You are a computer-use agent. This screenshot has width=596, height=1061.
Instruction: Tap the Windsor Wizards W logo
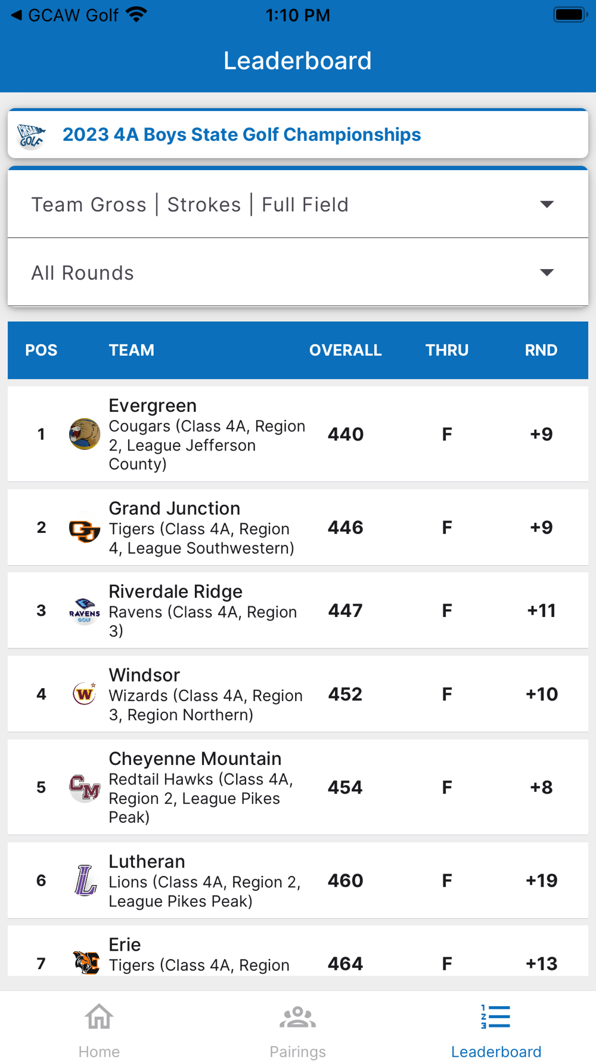pyautogui.click(x=84, y=694)
